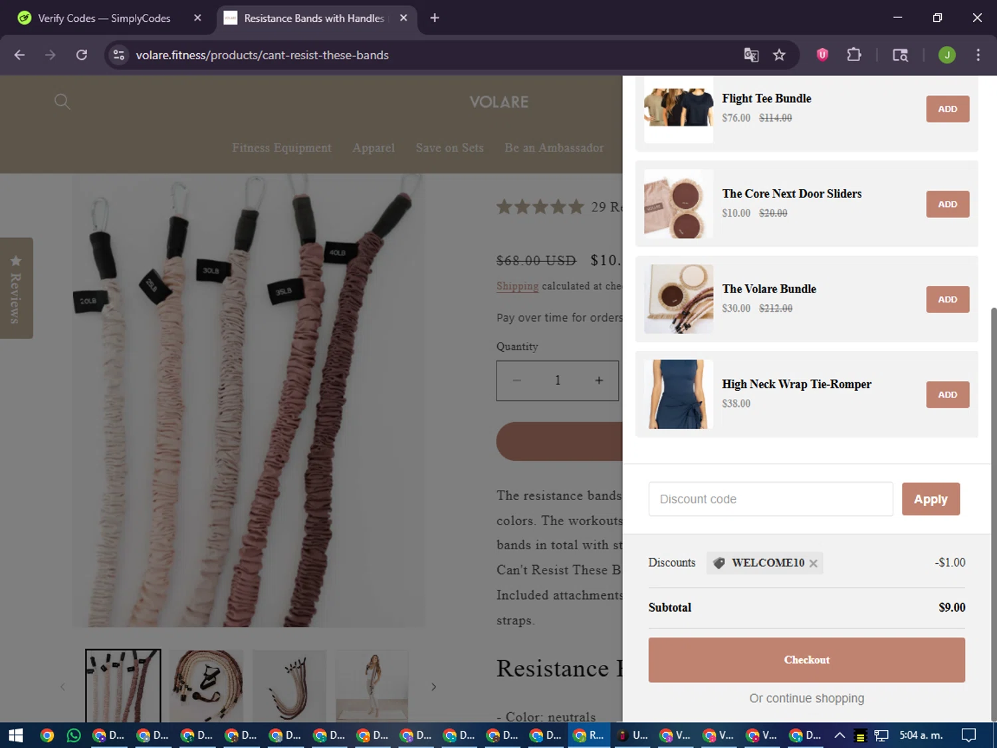Open the Reviews side tab
This screenshot has height=748, width=997.
pos(16,288)
